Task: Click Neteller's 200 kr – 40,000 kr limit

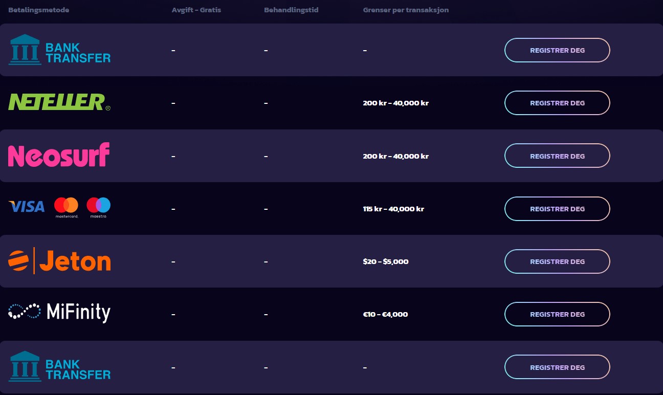Action: coord(395,103)
